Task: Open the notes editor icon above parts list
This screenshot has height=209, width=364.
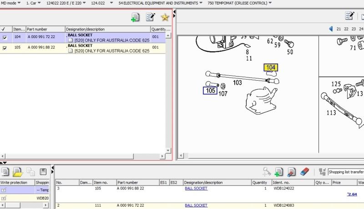Action: coord(150,17)
